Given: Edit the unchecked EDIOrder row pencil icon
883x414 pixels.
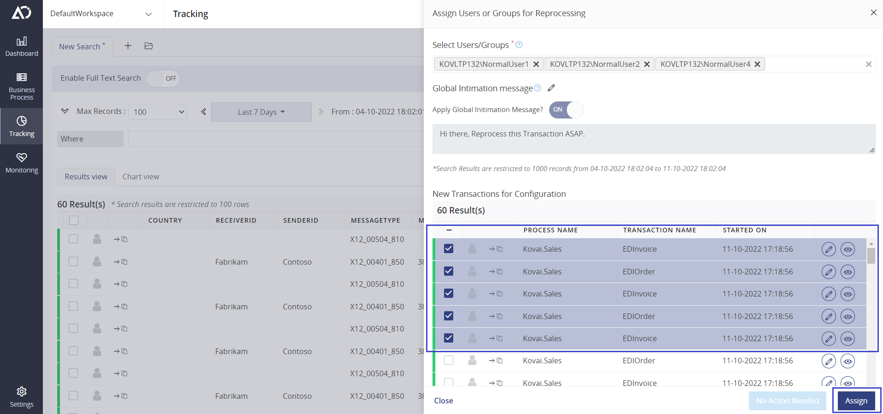Looking at the screenshot, I should coord(829,361).
